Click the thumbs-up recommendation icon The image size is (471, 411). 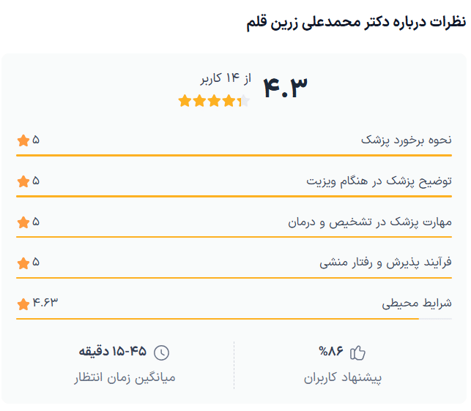(x=357, y=353)
